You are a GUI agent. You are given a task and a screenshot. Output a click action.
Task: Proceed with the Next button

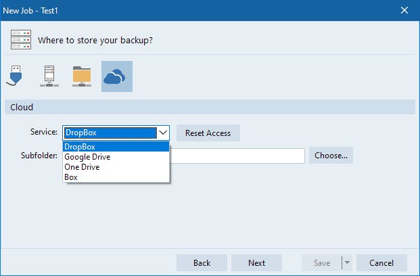click(x=256, y=262)
